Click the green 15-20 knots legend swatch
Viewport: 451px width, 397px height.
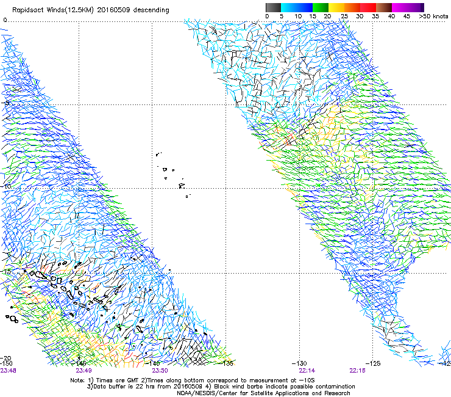[x=321, y=7]
